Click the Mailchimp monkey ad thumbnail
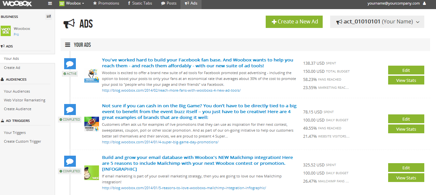Image resolution: width=436 pixels, height=195 pixels. 91,173
